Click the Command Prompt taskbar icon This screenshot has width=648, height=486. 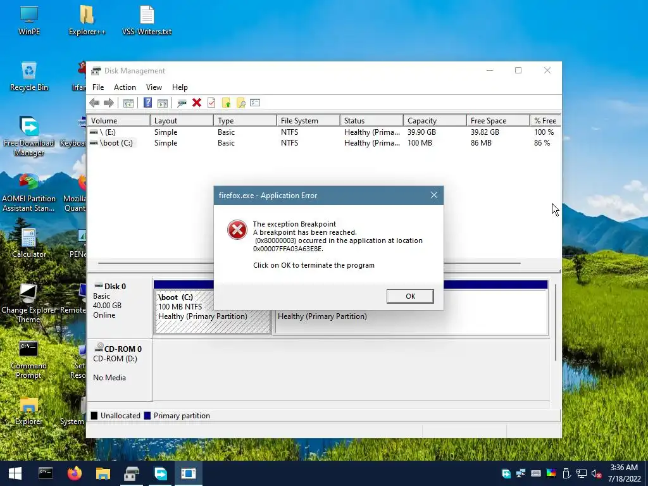click(x=46, y=473)
